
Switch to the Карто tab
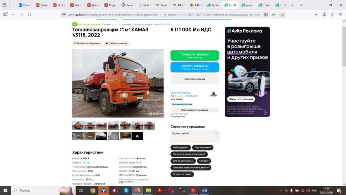pyautogui.click(x=162, y=5)
